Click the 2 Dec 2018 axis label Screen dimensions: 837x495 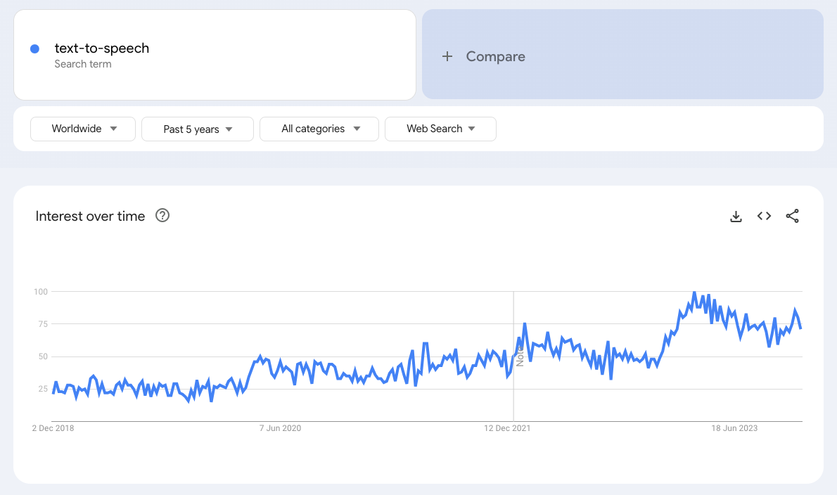click(53, 428)
